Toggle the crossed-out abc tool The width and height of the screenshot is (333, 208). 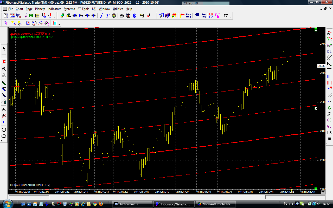(4, 115)
